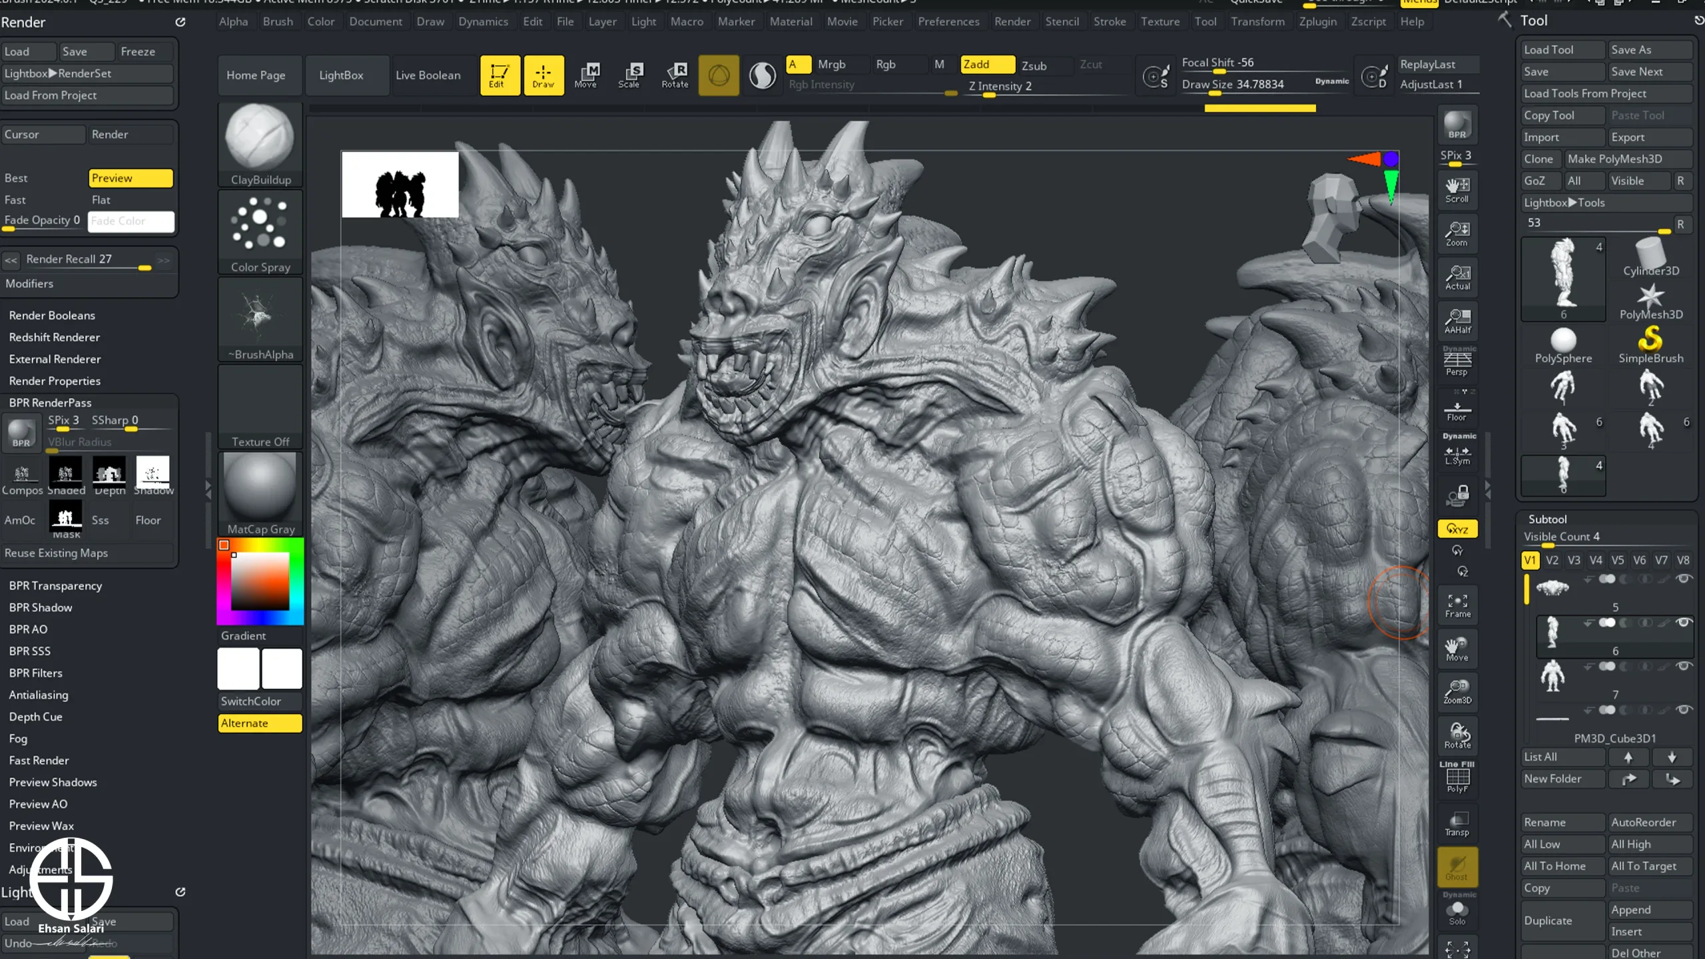
Task: Click the Fade Color field
Action: (x=131, y=221)
